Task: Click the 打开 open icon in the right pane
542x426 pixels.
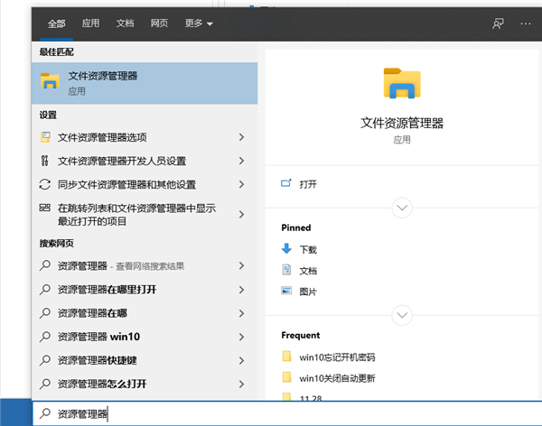Action: 286,183
